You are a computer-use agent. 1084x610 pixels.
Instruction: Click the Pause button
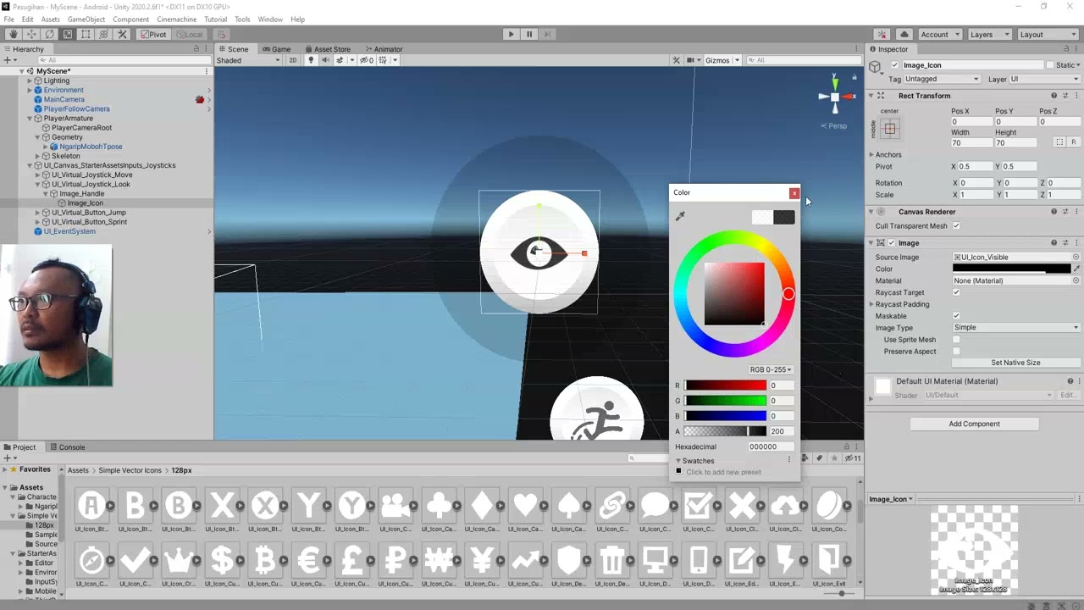pos(529,35)
